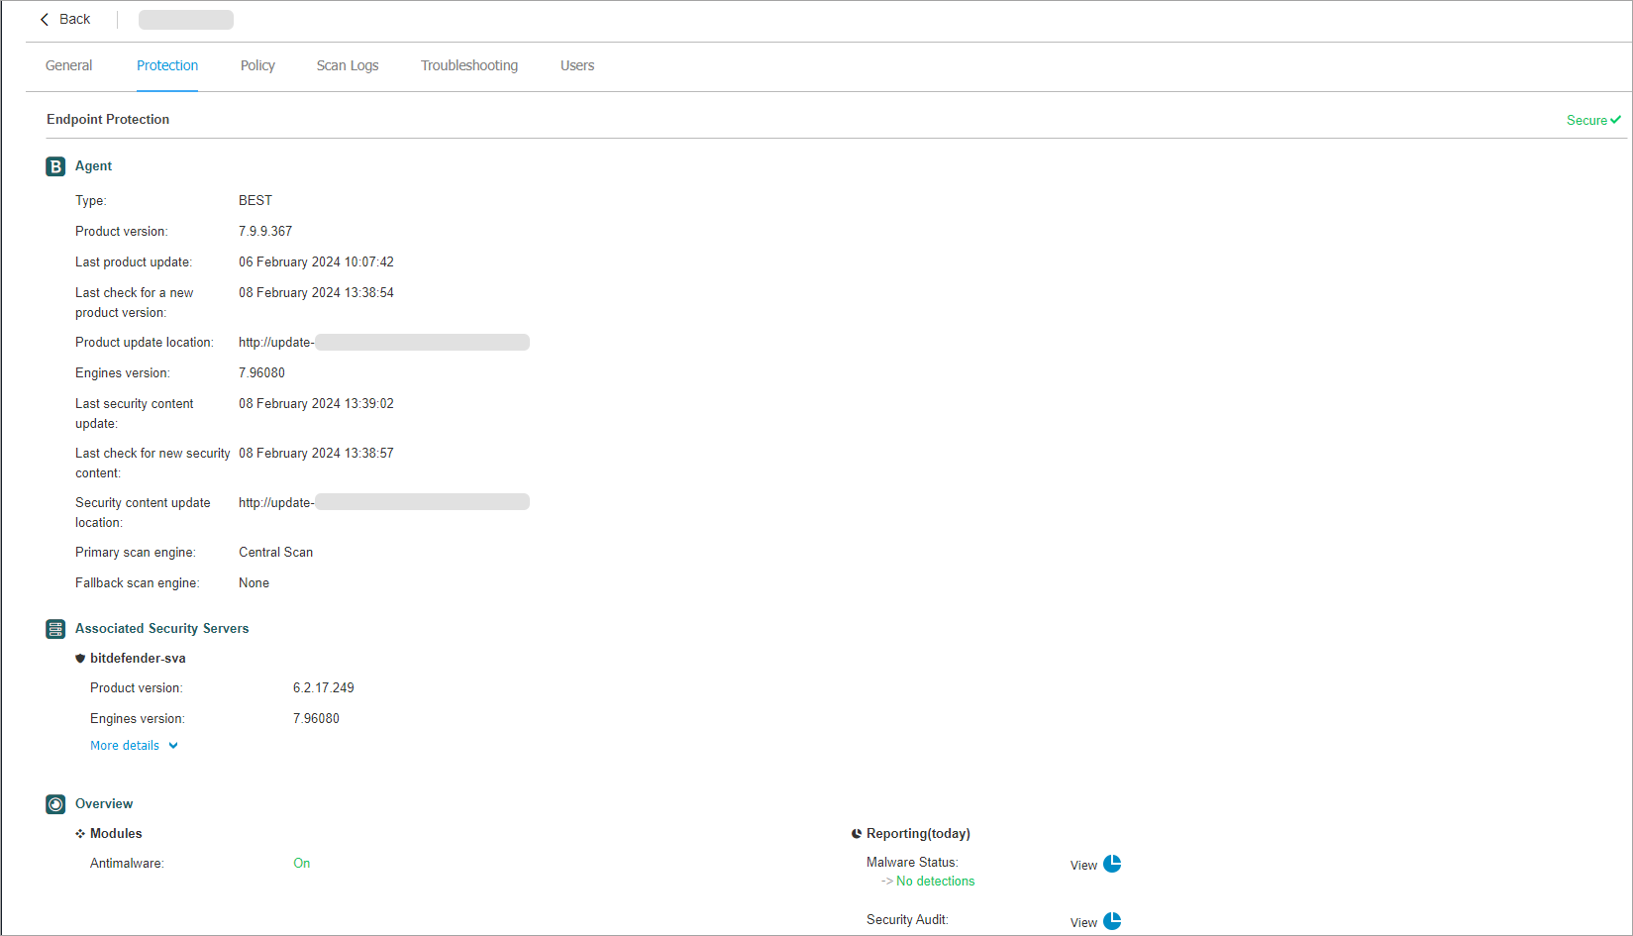The width and height of the screenshot is (1633, 936).
Task: Open the No detections link
Action: 934,881
